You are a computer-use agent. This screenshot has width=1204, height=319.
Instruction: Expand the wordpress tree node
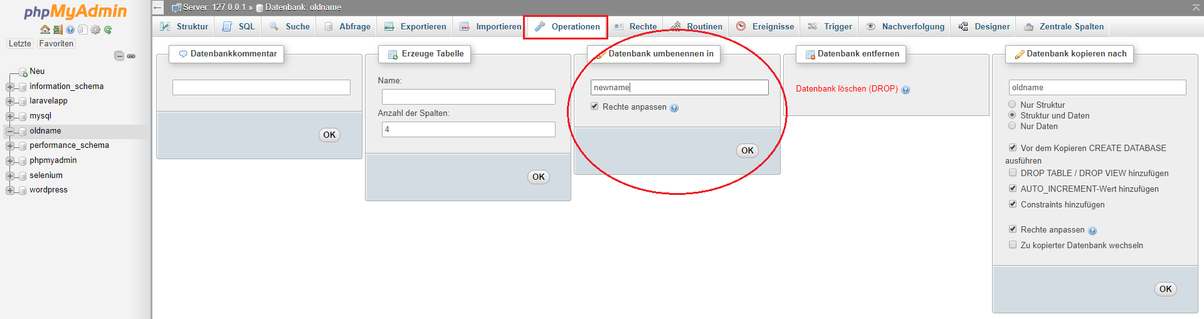(x=9, y=190)
